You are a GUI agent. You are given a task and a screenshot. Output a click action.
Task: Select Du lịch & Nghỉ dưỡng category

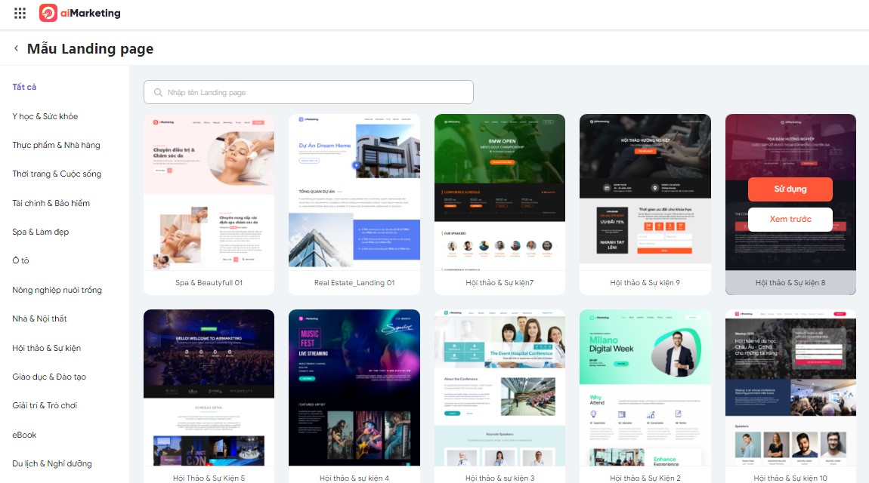(52, 463)
